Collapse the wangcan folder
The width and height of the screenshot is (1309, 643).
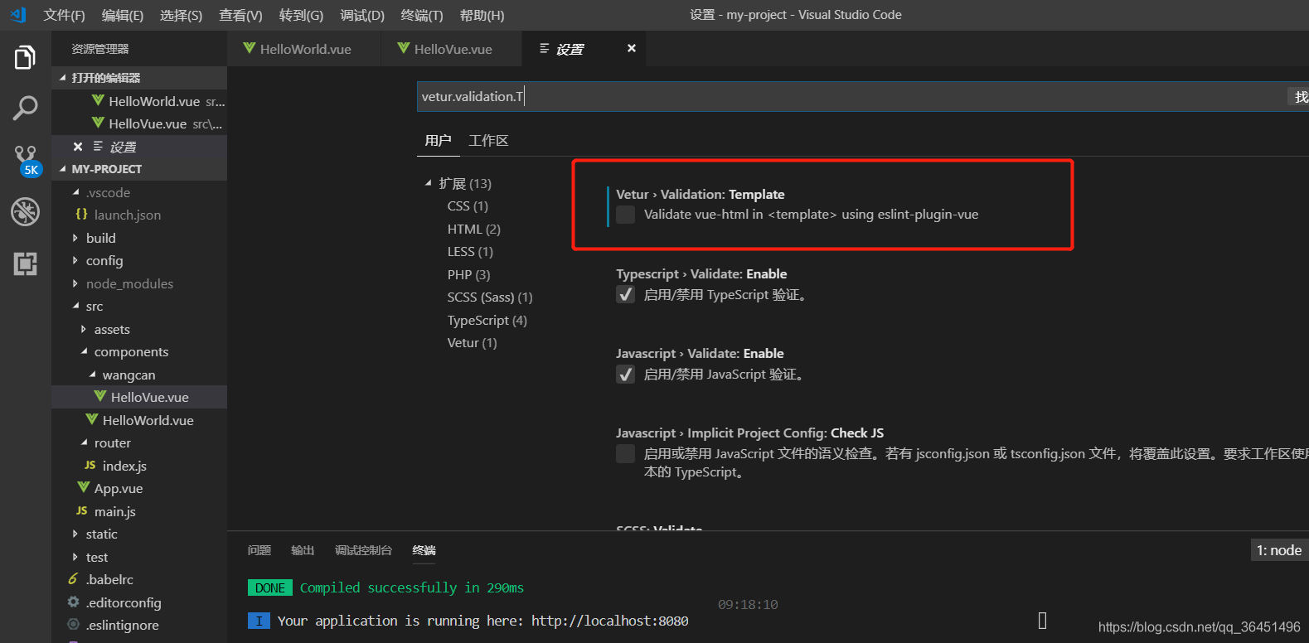93,375
